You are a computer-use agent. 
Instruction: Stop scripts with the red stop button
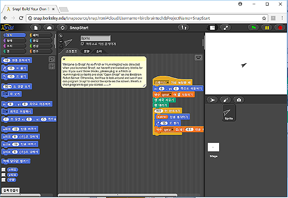tap(280, 28)
